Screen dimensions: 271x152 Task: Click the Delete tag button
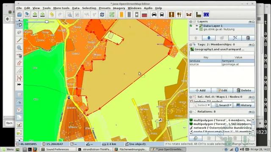pyautogui.click(x=244, y=90)
